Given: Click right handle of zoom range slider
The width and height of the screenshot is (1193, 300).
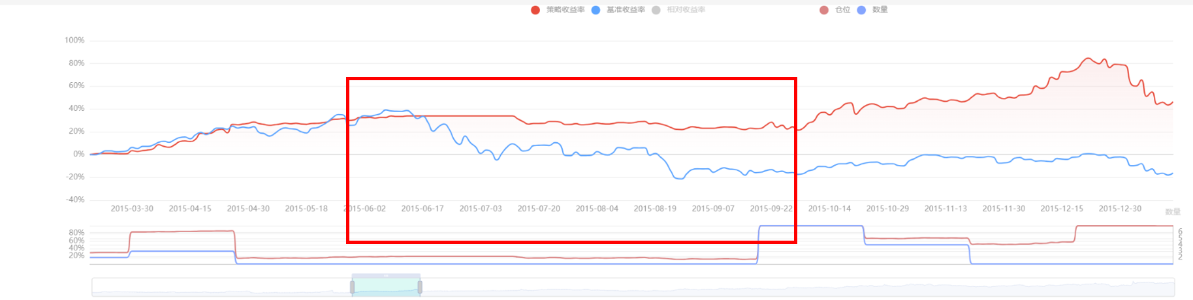Looking at the screenshot, I should tap(420, 287).
